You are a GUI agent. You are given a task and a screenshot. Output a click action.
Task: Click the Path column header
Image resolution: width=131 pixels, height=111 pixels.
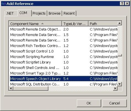pyautogui.click(x=103, y=24)
